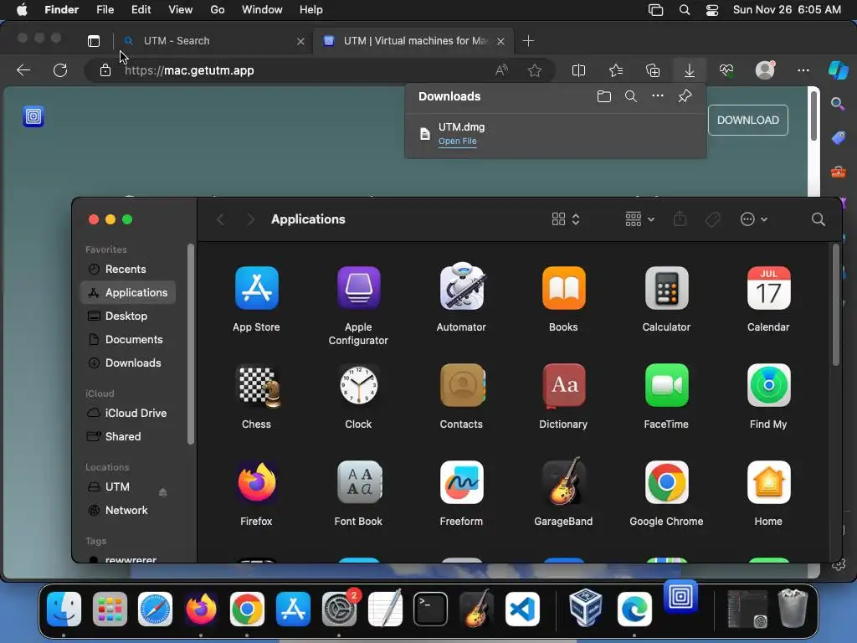Select the Font Book app icon
The width and height of the screenshot is (857, 643).
358,482
